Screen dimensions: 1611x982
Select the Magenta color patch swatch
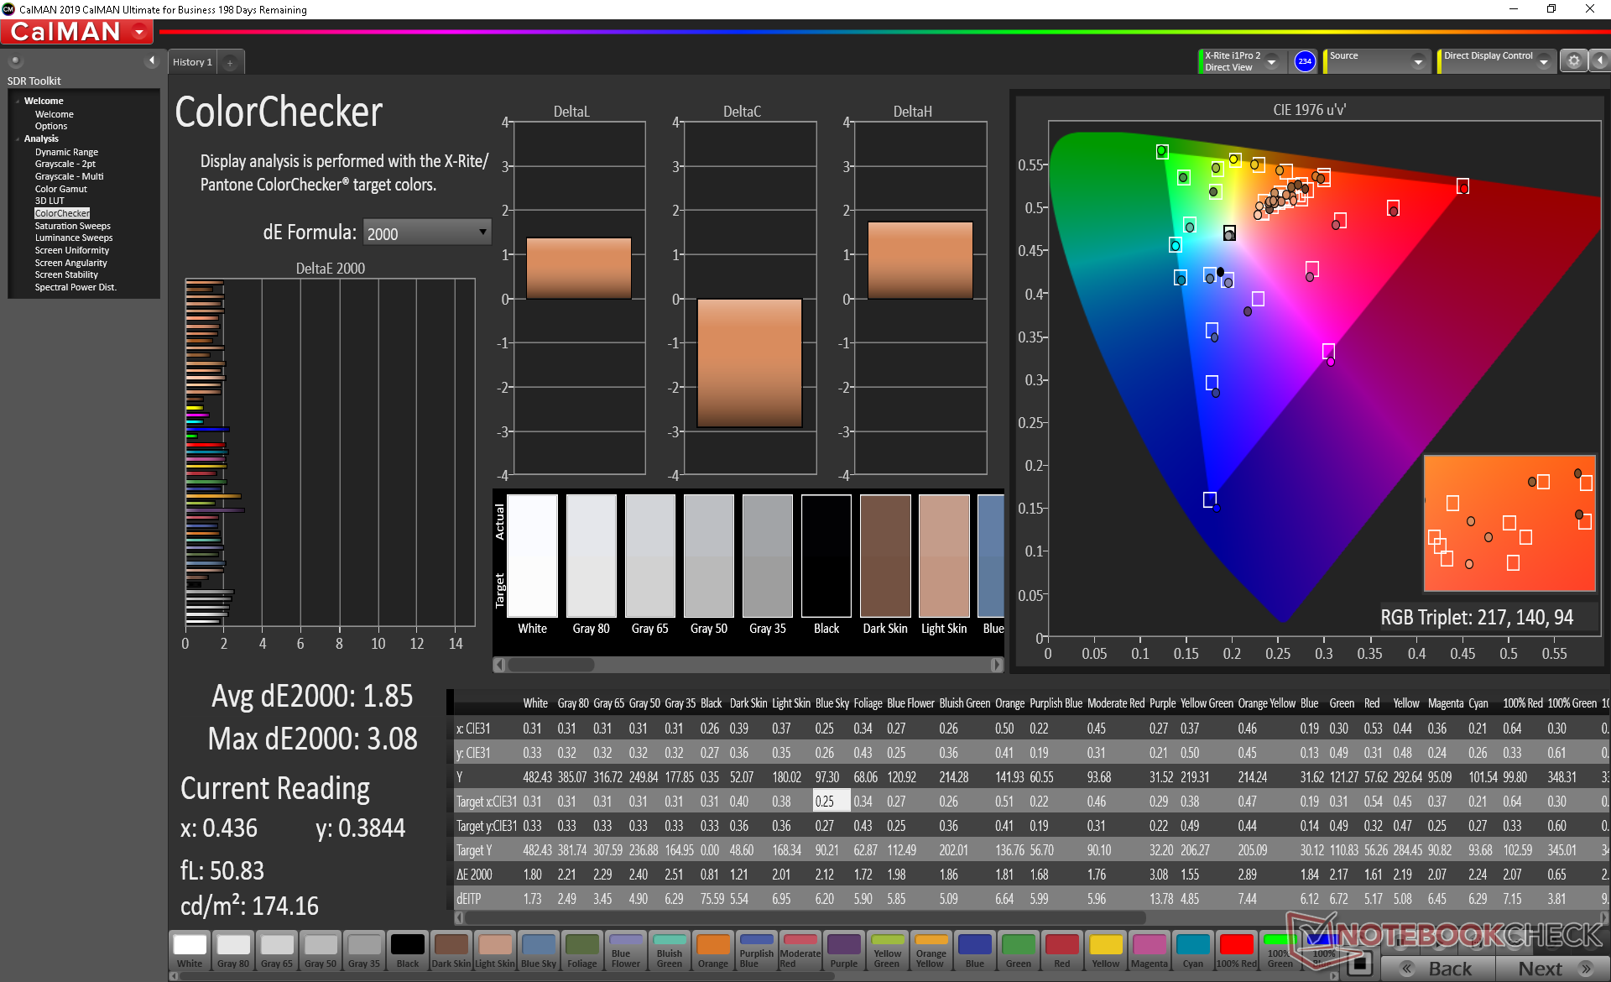click(x=1149, y=950)
